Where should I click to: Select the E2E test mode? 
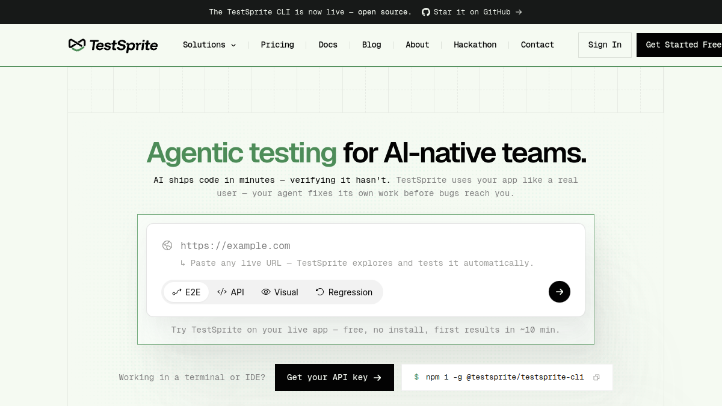187,292
